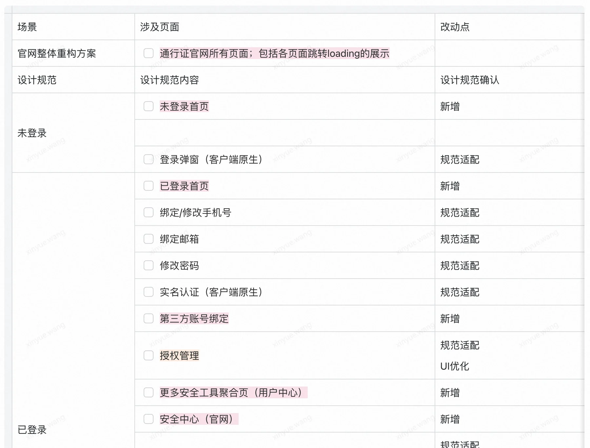Click 新增 in the 第三方账号绑定 row
The height and width of the screenshot is (448, 590).
pyautogui.click(x=450, y=319)
